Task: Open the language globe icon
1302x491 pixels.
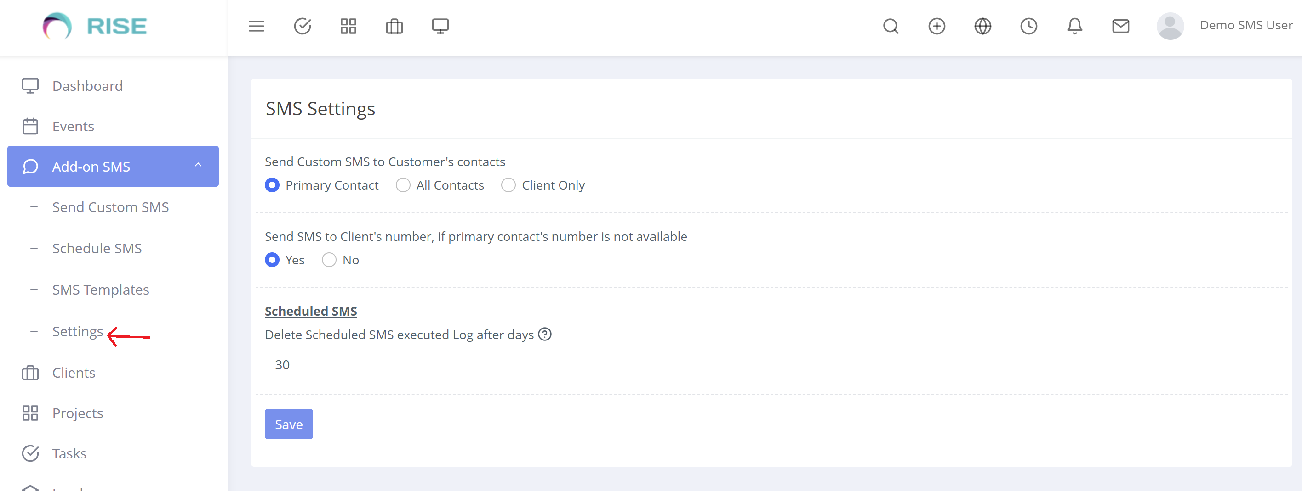Action: pos(982,26)
